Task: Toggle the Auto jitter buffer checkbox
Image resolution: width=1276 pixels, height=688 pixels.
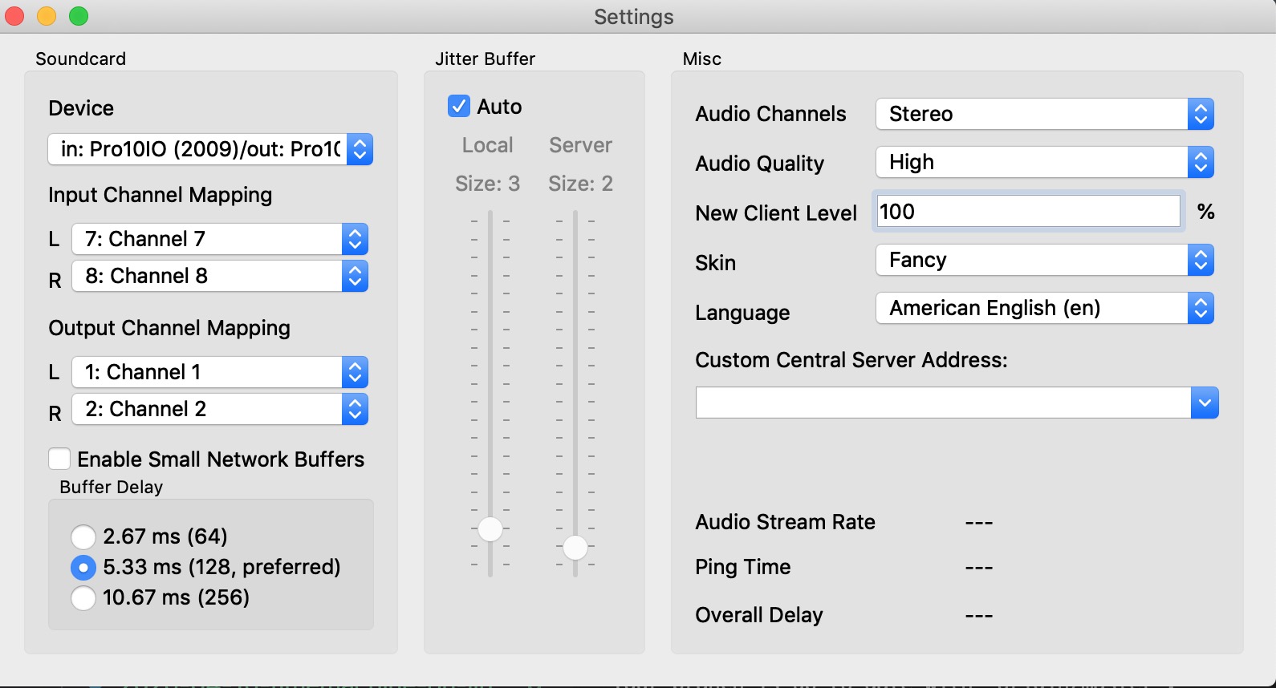Action: click(x=459, y=106)
